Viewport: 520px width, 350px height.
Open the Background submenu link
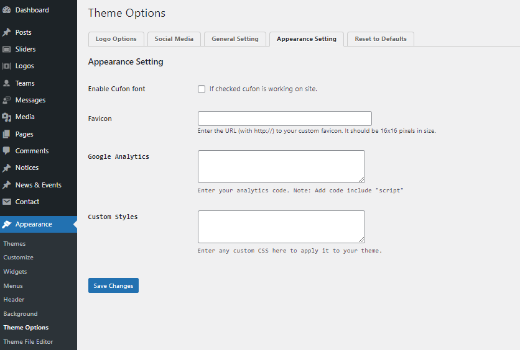(x=21, y=313)
